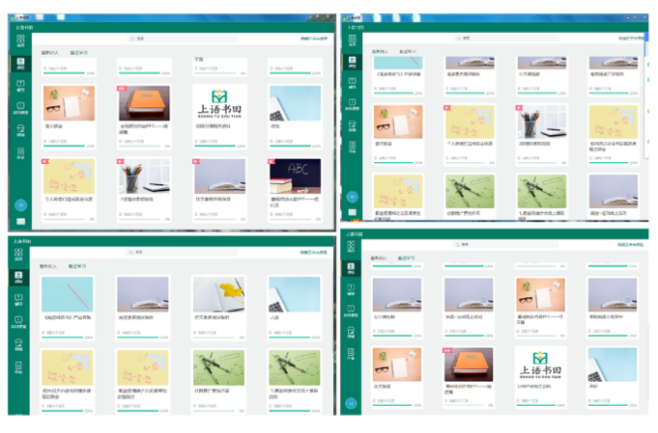Viewport: 658px width, 433px height.
Task: Select the highlighted course icon in top-right window sidebar
Action: tap(352, 62)
